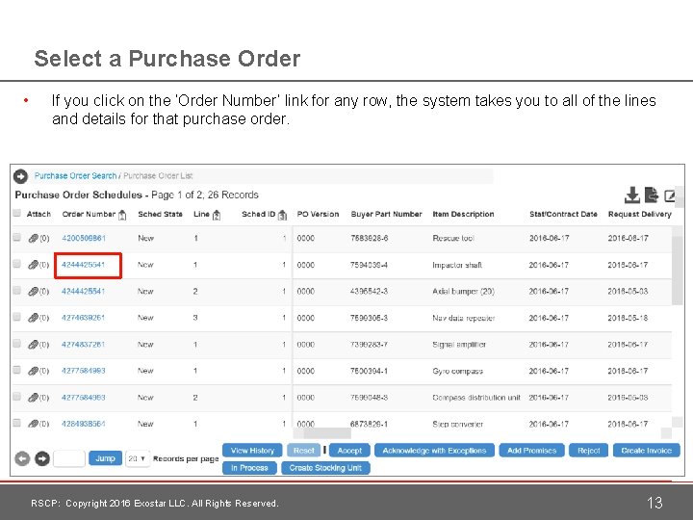Toggle the select-all checkbox in the table header
Viewport: 693px width, 520px height.
pos(16,213)
